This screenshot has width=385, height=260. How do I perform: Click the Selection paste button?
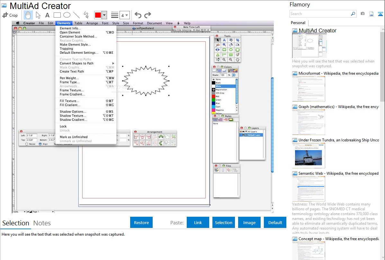(224, 222)
